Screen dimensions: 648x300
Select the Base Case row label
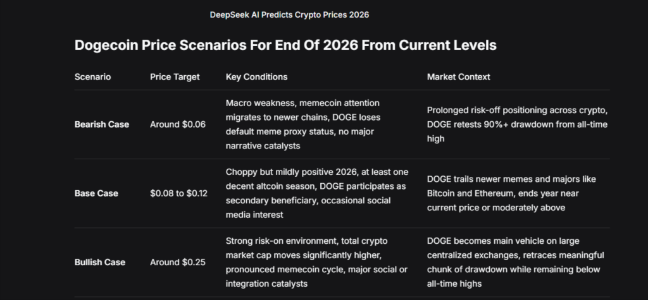point(96,193)
